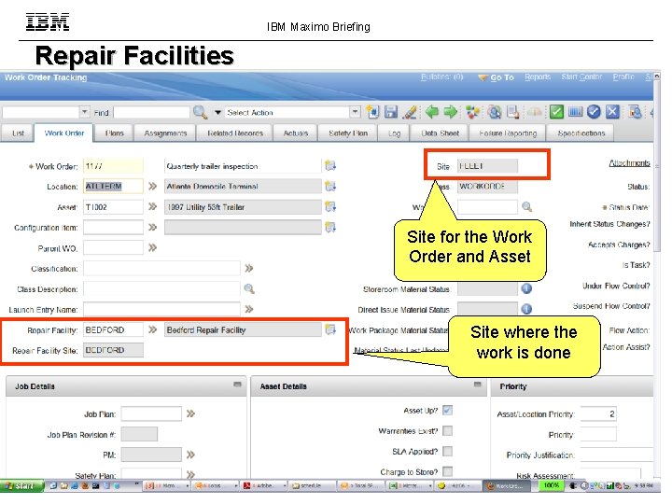The width and height of the screenshot is (672, 504).
Task: Open long description icon beside Atlanta Domicile Terminal
Action: tap(330, 186)
